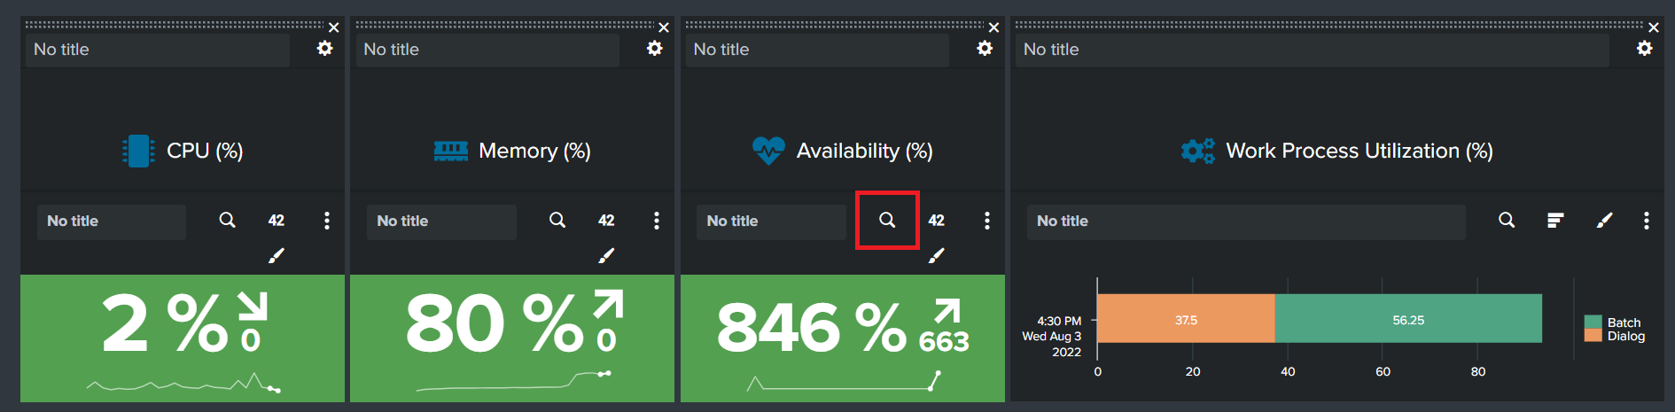This screenshot has height=412, width=1675.
Task: Click the orange Dialog 37.5 bar segment
Action: point(1186,319)
